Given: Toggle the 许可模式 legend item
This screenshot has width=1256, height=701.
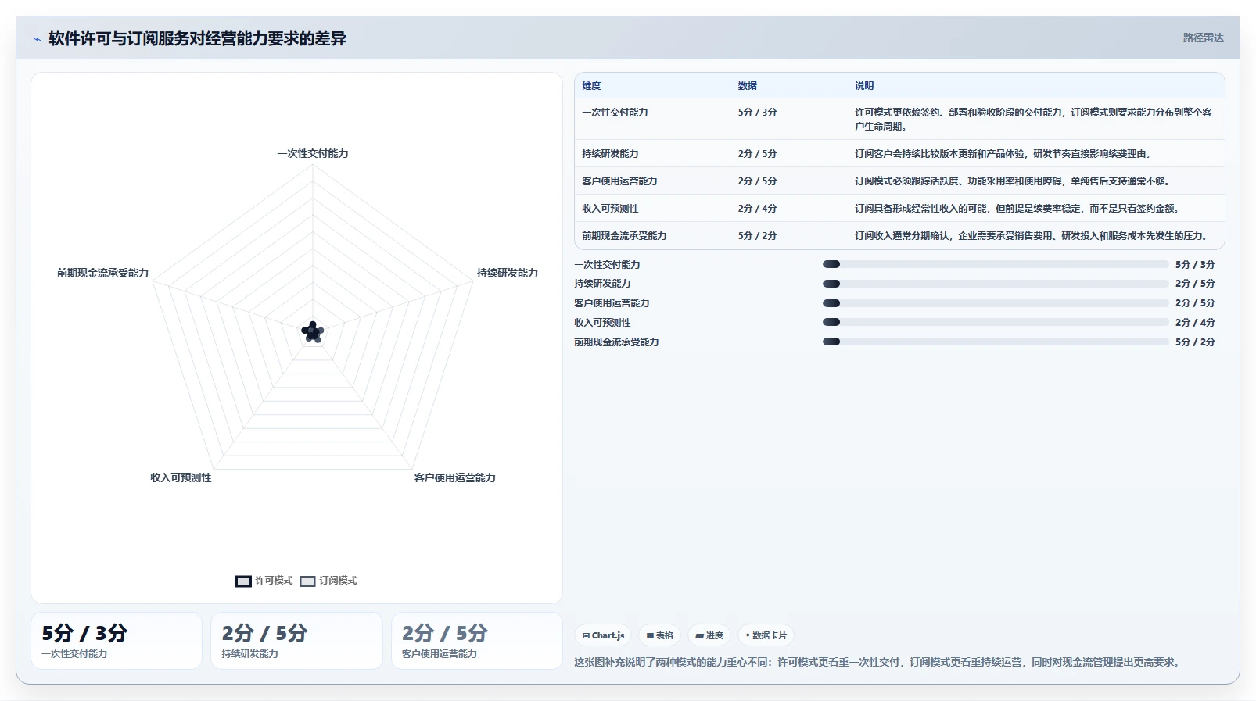Looking at the screenshot, I should (264, 581).
